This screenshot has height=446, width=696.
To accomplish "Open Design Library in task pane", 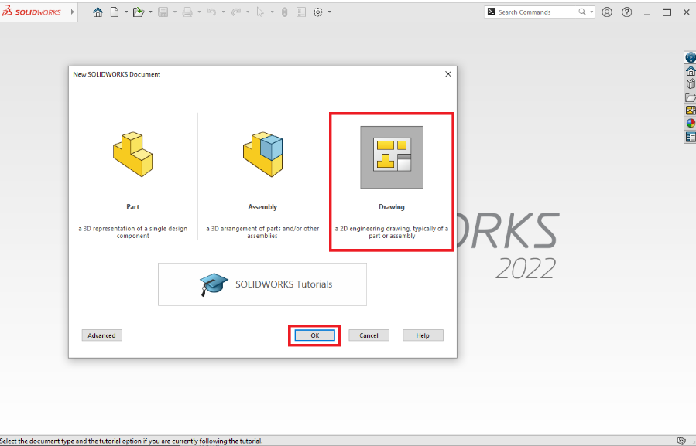I will click(x=690, y=83).
